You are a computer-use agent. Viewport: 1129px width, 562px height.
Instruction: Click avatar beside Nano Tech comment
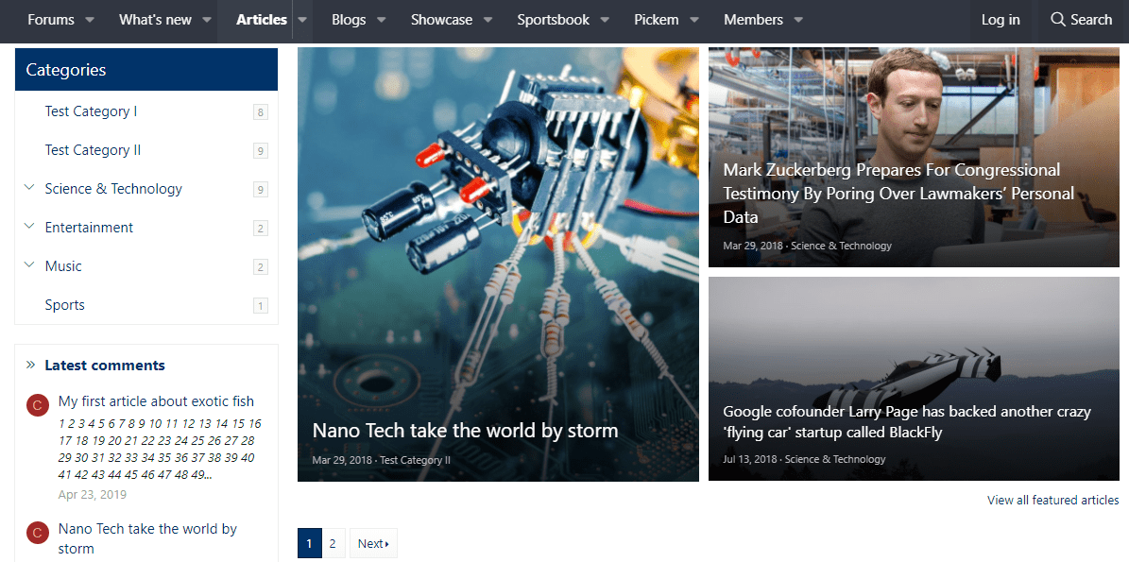click(37, 534)
